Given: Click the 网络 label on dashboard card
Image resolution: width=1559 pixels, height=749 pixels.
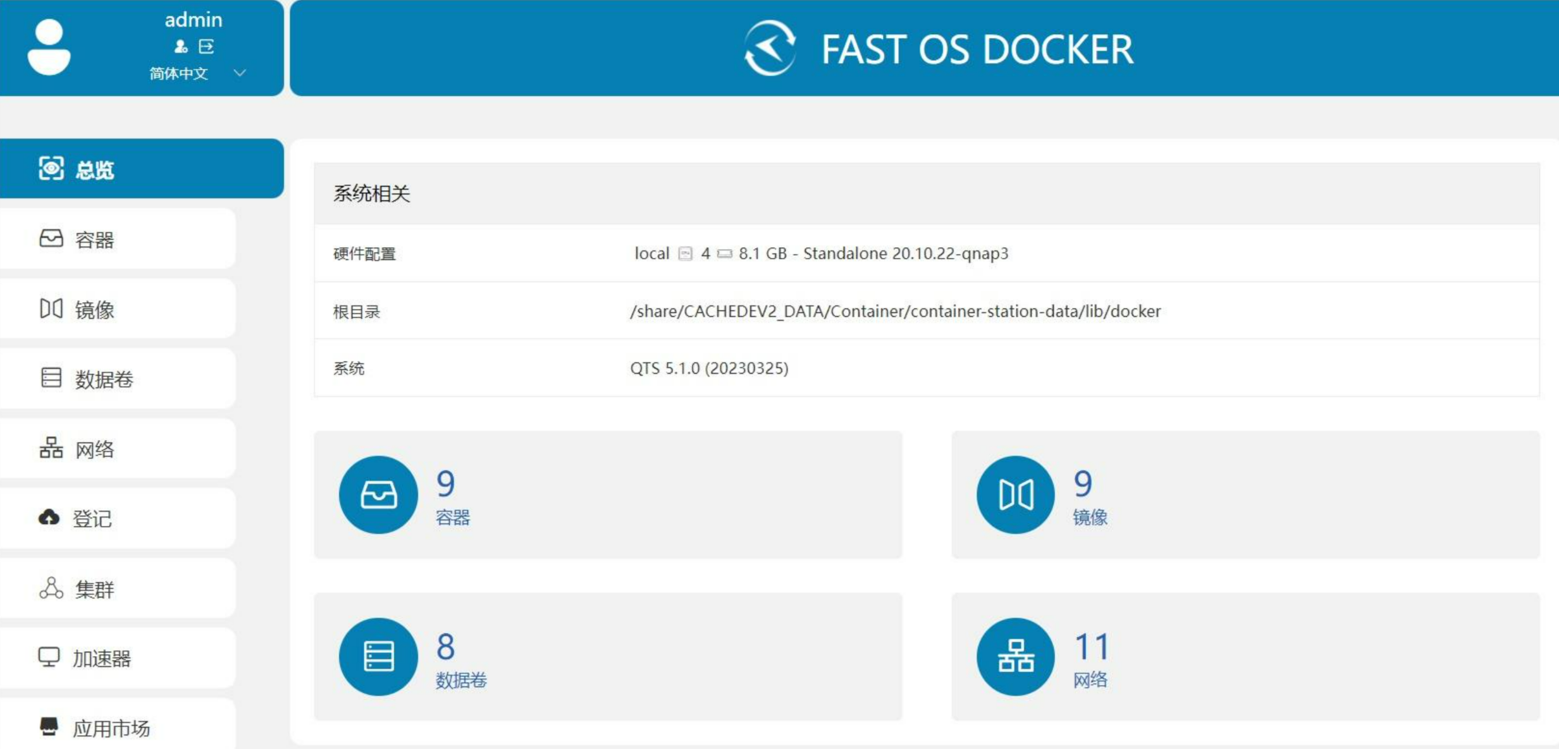Looking at the screenshot, I should (1090, 680).
